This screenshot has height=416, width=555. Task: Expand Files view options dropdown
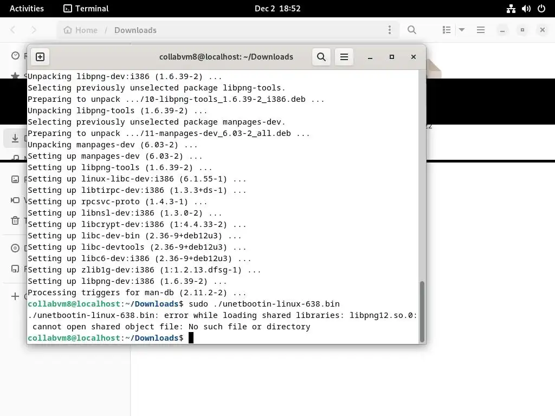pos(462,30)
